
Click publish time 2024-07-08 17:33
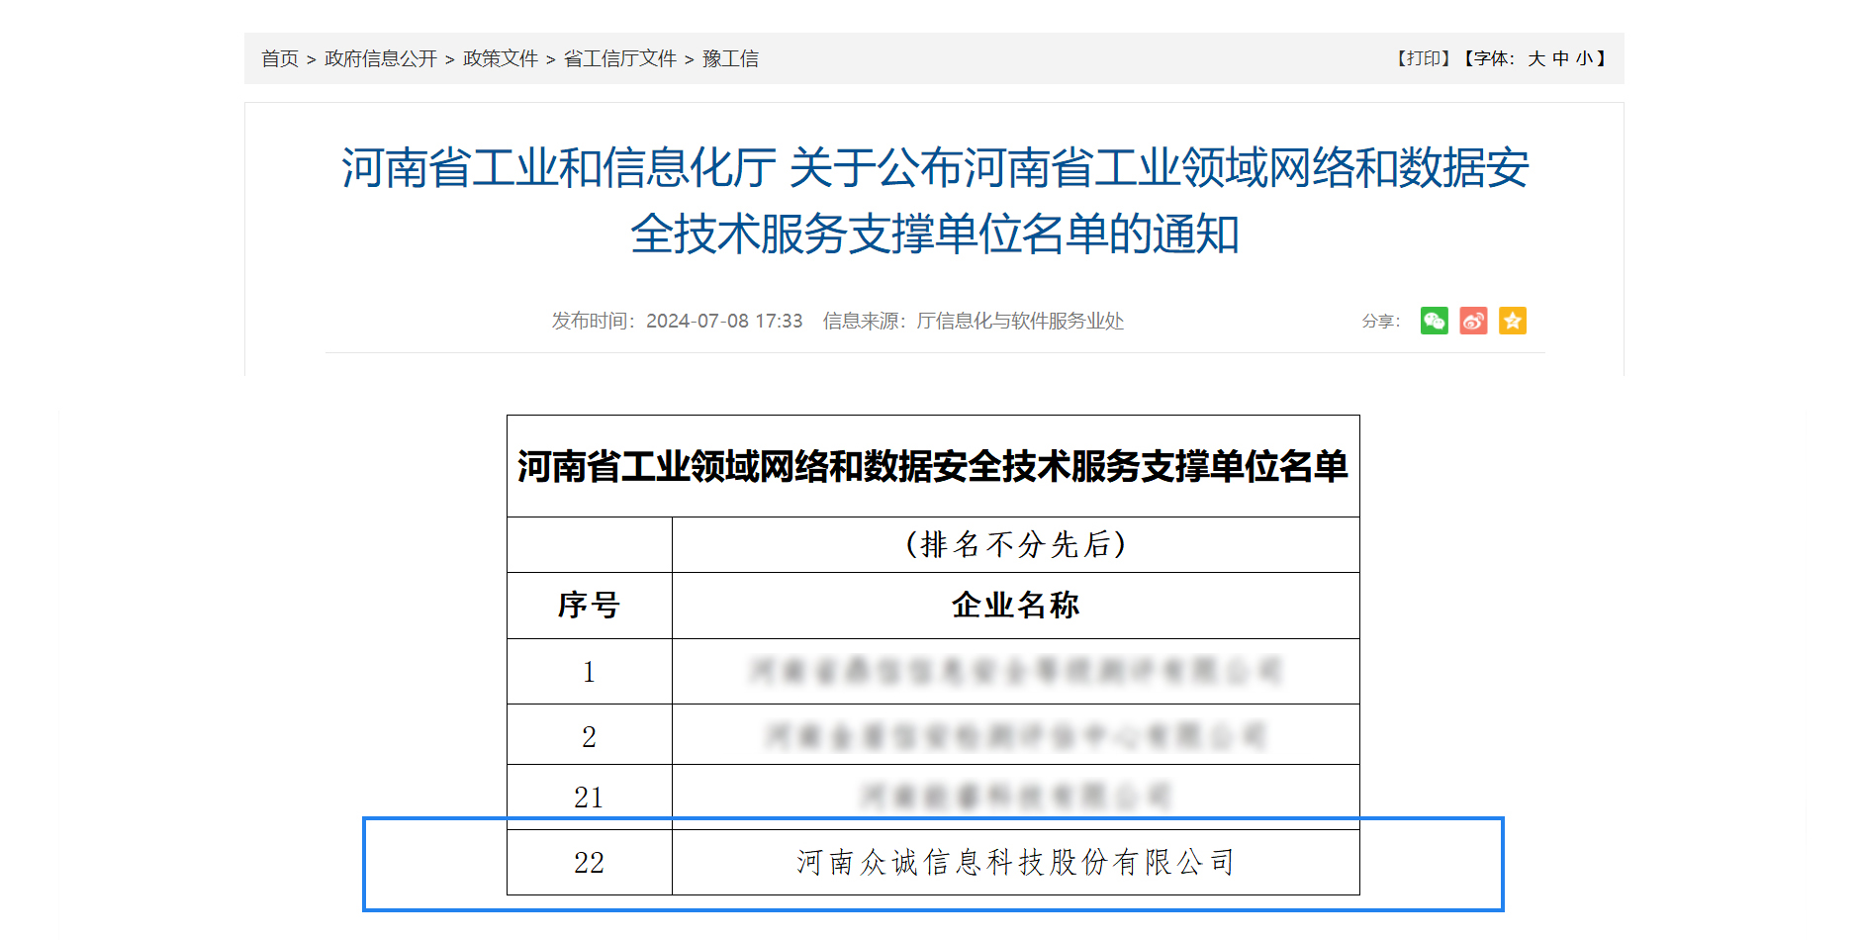tap(723, 322)
